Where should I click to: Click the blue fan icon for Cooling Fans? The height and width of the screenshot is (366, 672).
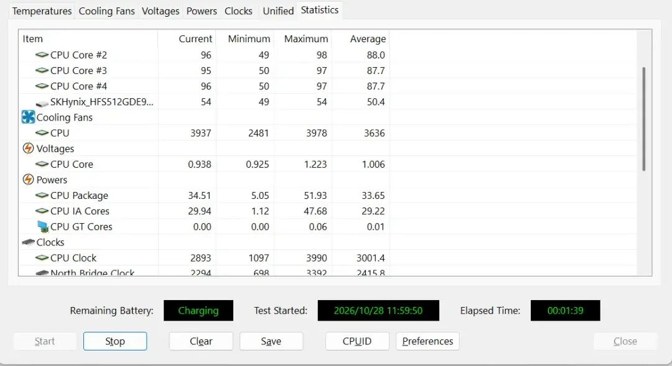pyautogui.click(x=28, y=117)
